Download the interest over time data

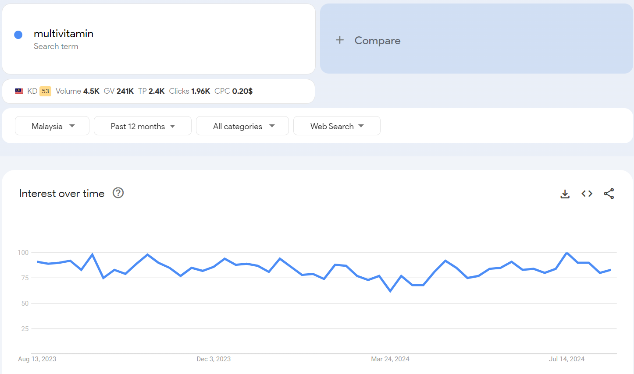click(x=565, y=194)
